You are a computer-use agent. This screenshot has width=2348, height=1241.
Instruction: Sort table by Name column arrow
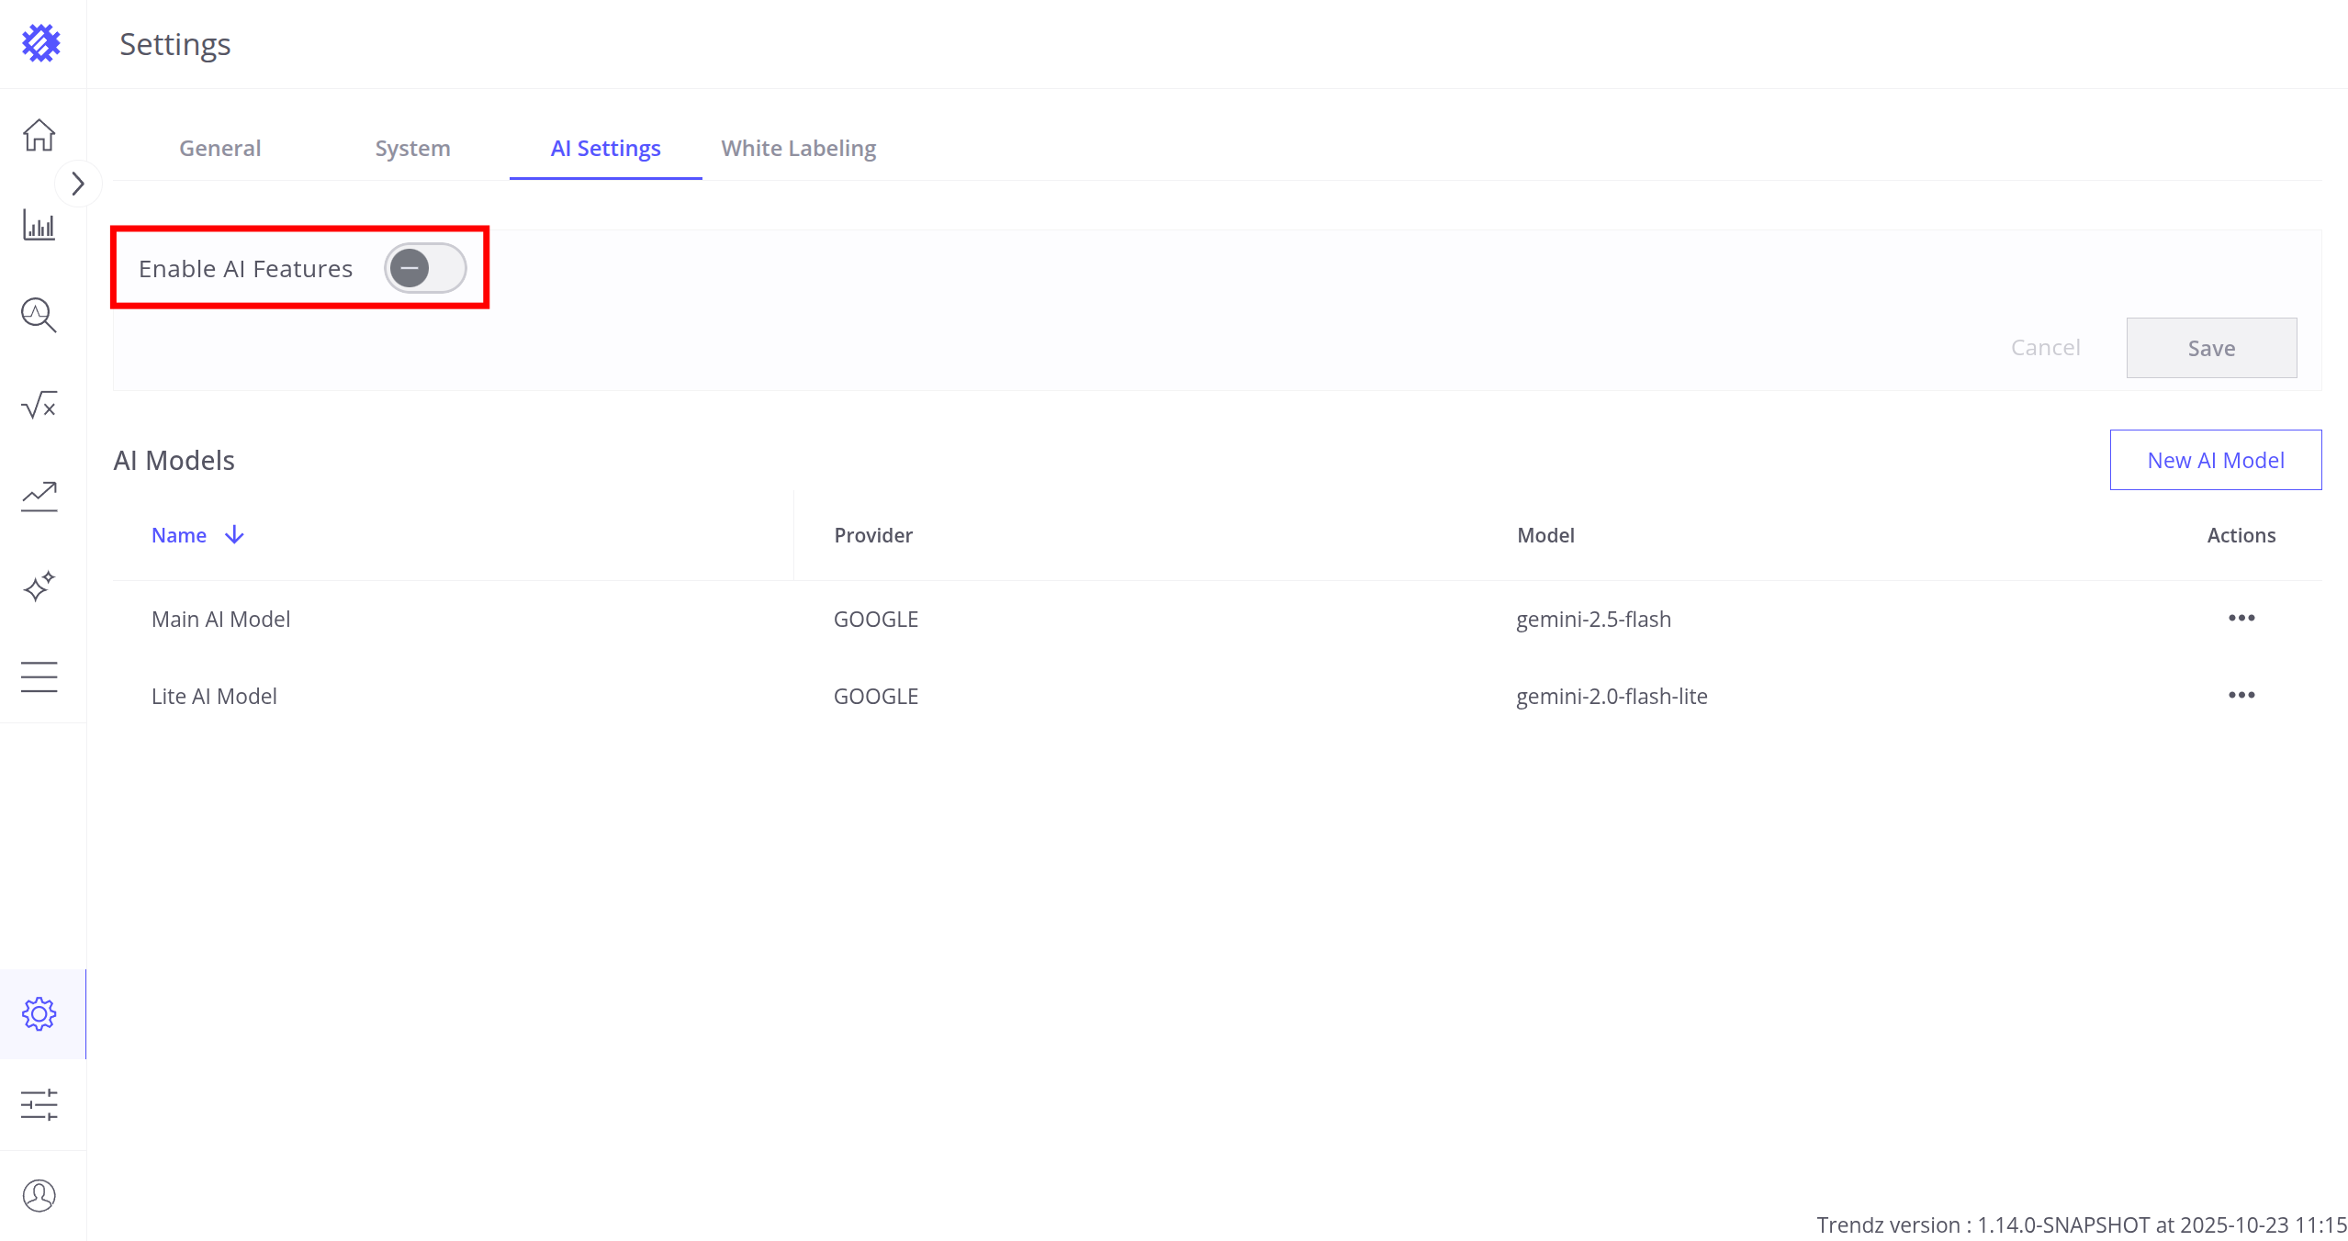click(x=235, y=535)
